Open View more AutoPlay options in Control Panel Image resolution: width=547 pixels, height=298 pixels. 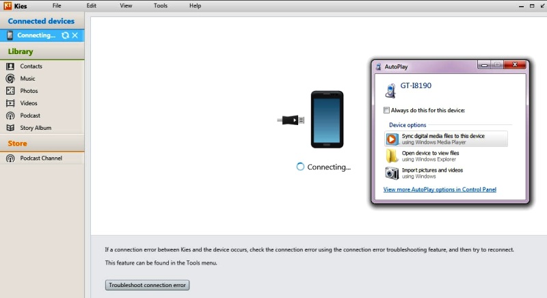(440, 189)
